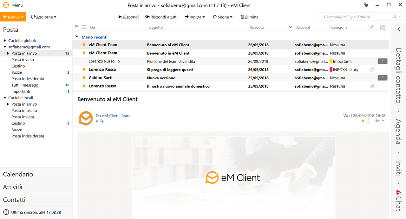Click Rispondi to reply

point(128,17)
